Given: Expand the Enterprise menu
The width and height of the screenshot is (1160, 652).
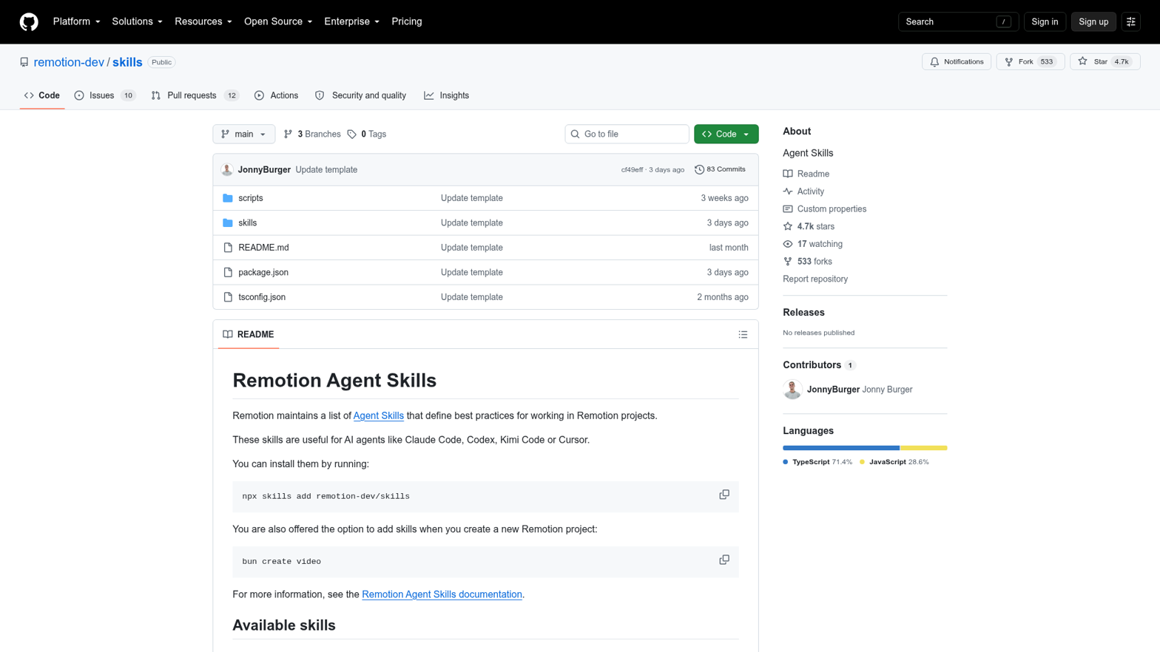Looking at the screenshot, I should pyautogui.click(x=351, y=22).
